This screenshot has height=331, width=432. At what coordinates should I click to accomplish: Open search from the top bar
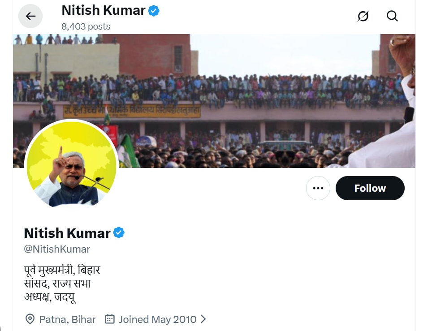click(x=392, y=16)
